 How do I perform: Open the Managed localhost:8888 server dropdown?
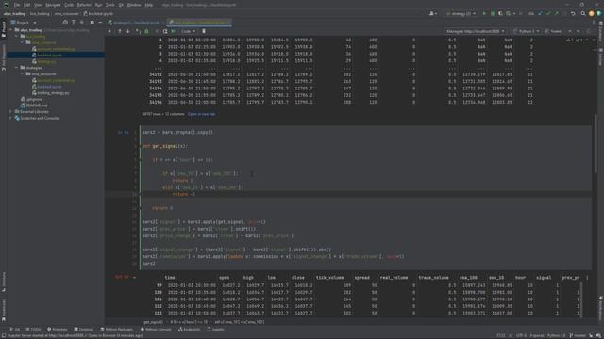coord(476,31)
